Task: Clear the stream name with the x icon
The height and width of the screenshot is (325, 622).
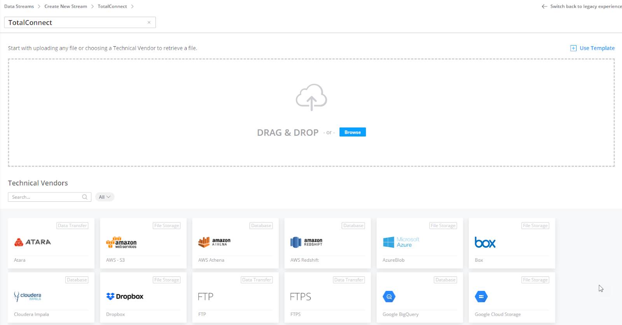Action: pyautogui.click(x=149, y=23)
